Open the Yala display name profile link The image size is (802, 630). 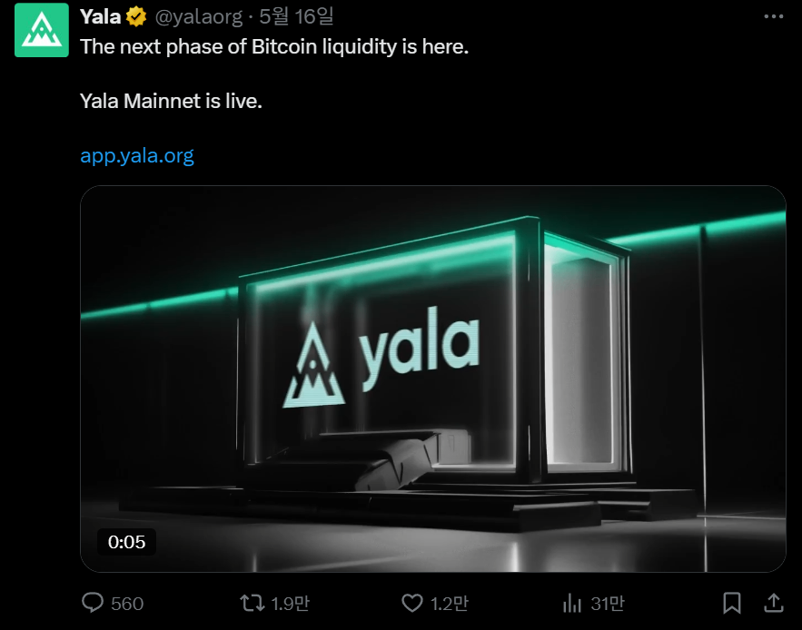tap(100, 17)
